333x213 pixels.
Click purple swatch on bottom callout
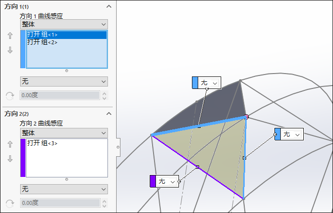[153, 181]
